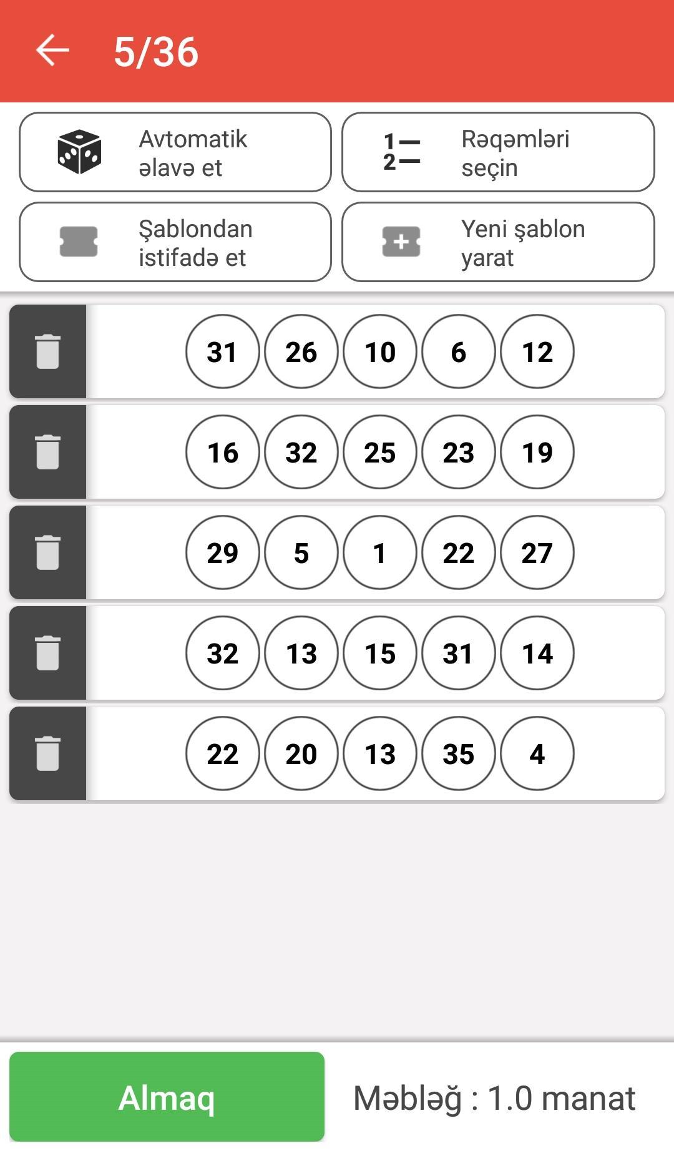This screenshot has height=1151, width=674.
Task: Tap the Avtomatik əlavə et label
Action: pyautogui.click(x=193, y=153)
